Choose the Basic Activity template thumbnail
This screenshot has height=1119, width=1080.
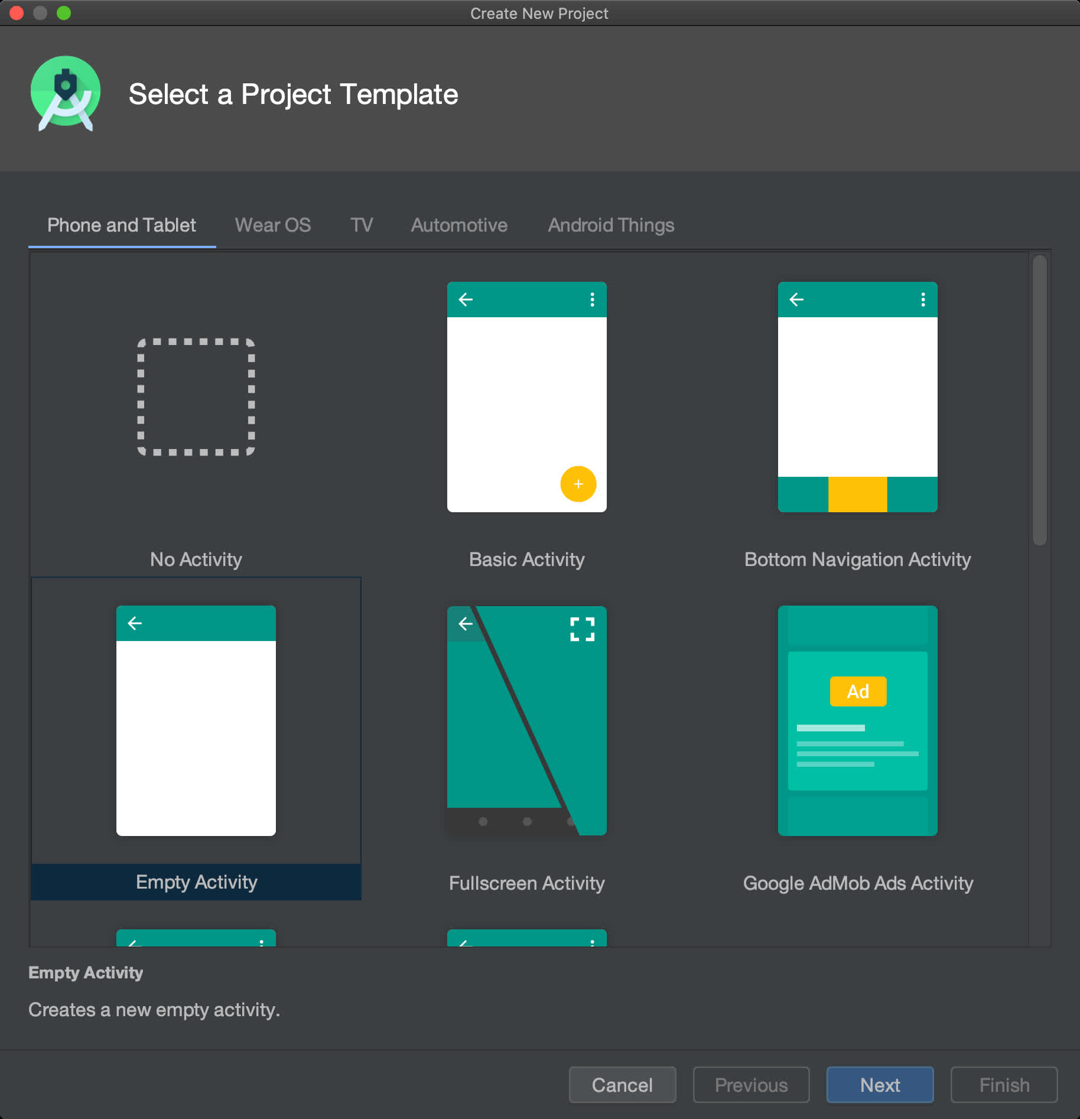click(526, 397)
